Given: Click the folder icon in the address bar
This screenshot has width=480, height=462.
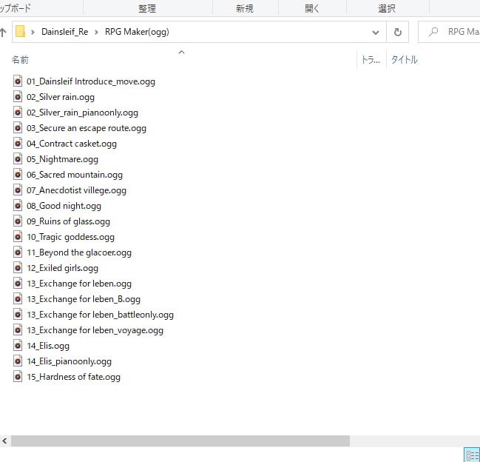Looking at the screenshot, I should pos(21,33).
